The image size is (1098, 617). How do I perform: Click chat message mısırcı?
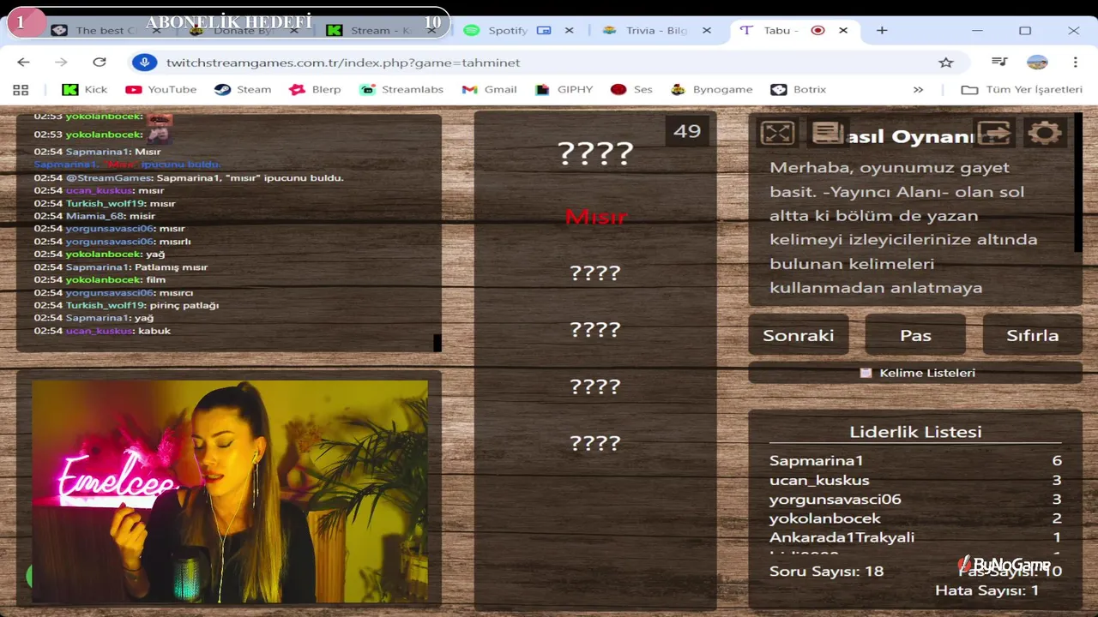pyautogui.click(x=113, y=292)
